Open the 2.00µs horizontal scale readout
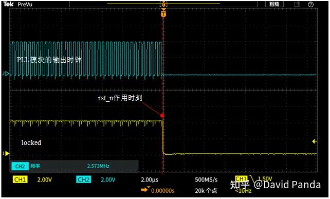 click(150, 179)
